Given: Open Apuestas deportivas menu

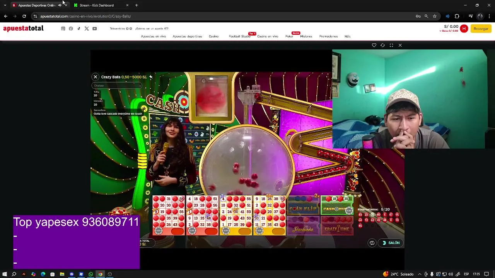Looking at the screenshot, I should (187, 36).
